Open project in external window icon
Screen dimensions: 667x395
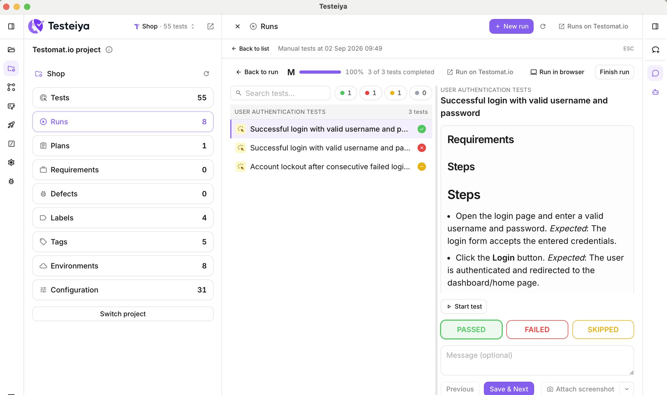tap(210, 26)
